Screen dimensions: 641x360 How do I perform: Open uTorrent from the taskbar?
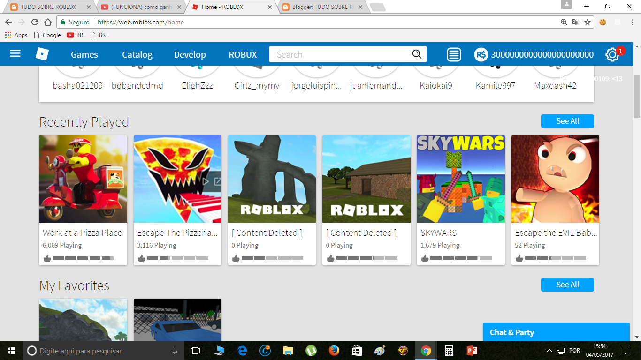click(311, 351)
